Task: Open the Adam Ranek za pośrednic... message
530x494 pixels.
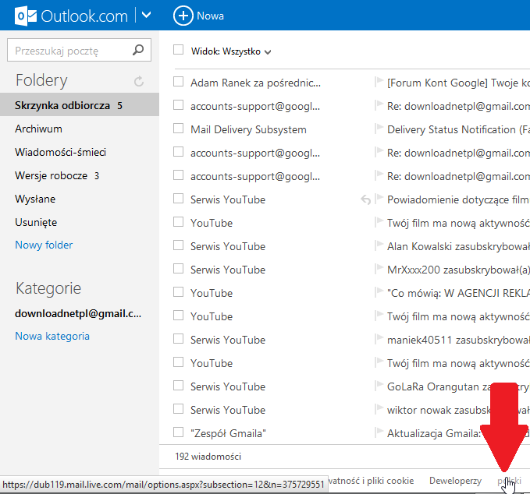Action: (255, 83)
